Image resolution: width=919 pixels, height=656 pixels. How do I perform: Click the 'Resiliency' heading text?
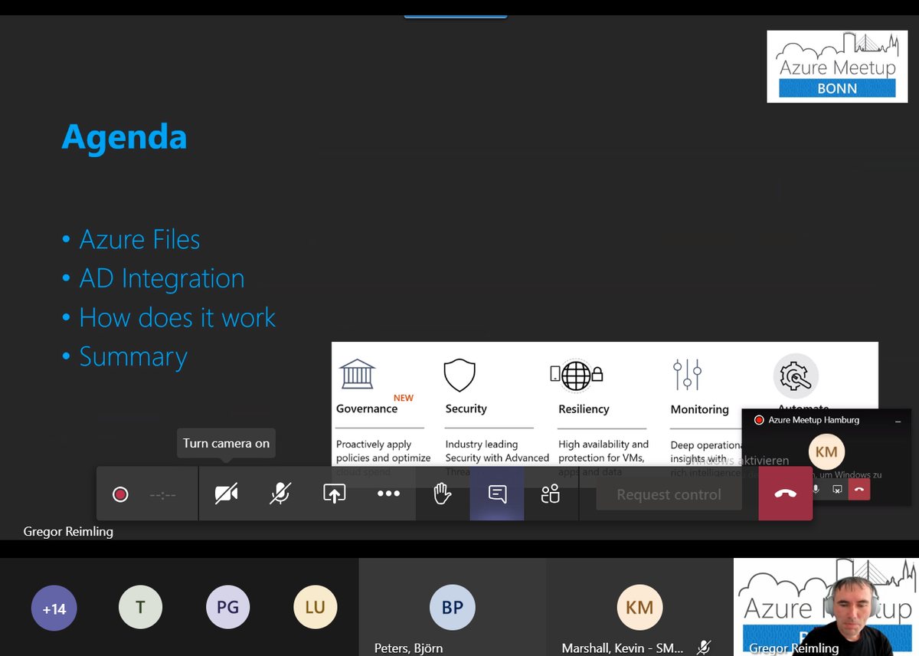(x=584, y=409)
